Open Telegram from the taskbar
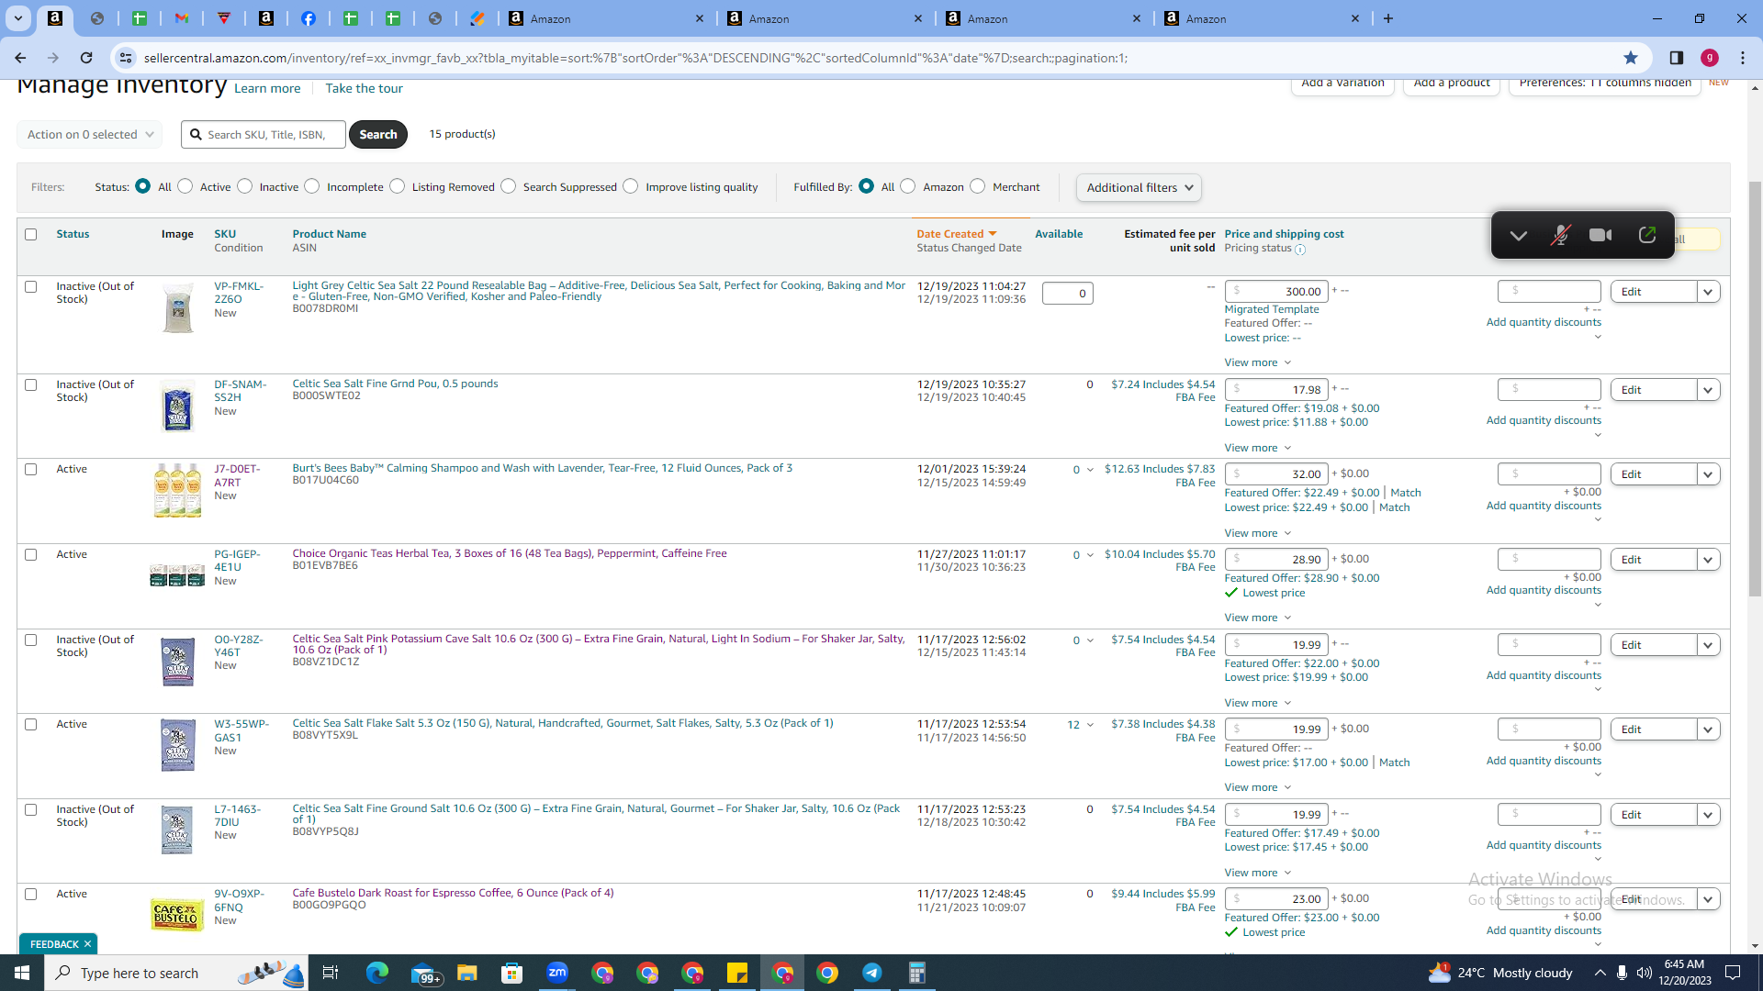The height and width of the screenshot is (991, 1763). tap(872, 973)
